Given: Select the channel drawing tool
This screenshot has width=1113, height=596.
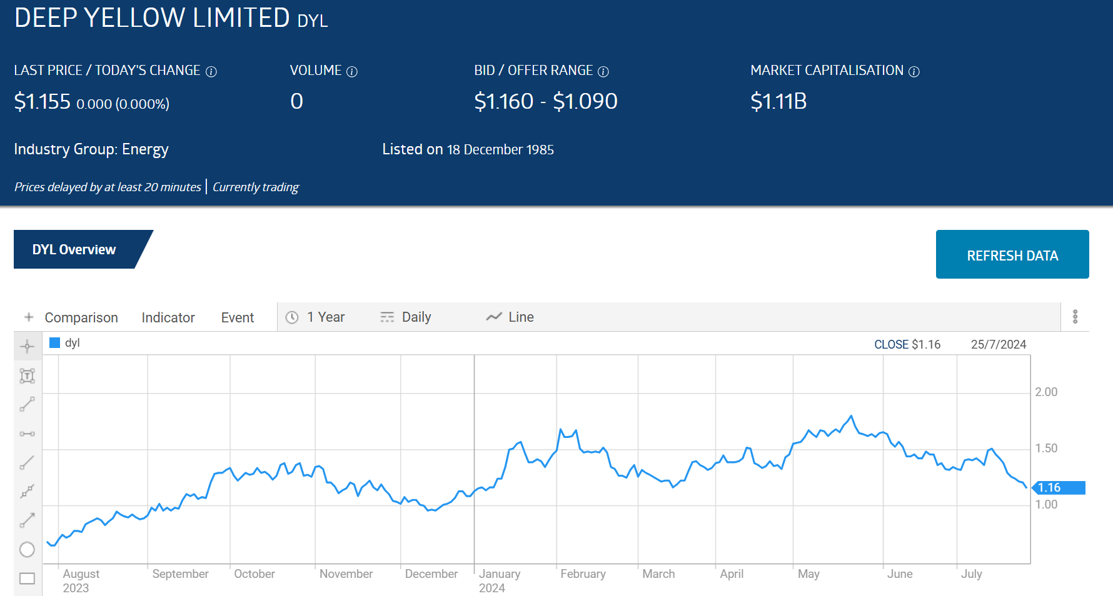Looking at the screenshot, I should click(x=27, y=491).
